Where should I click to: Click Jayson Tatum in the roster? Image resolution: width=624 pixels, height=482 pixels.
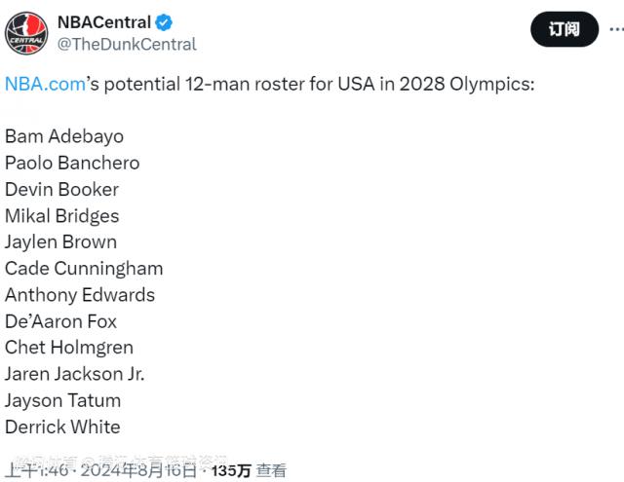(x=63, y=399)
